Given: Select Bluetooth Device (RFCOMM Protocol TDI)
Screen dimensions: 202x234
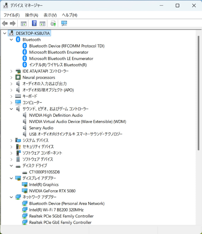Looking at the screenshot, I should [67, 46].
